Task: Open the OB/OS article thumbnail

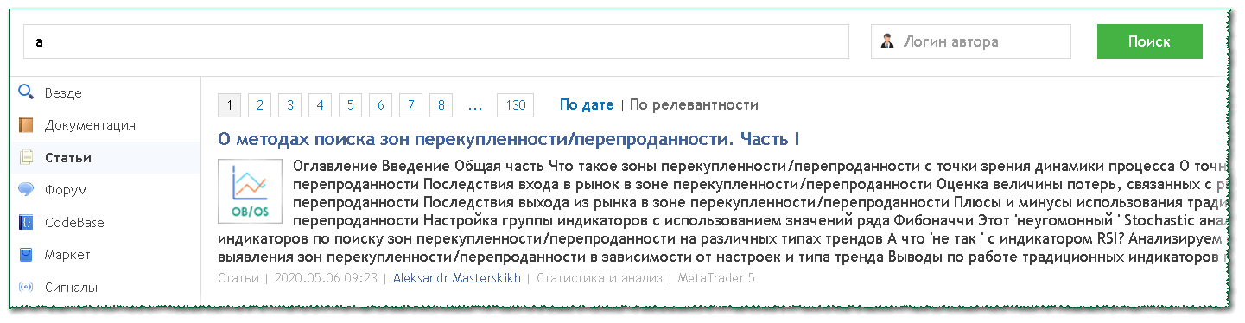Action: pyautogui.click(x=250, y=192)
